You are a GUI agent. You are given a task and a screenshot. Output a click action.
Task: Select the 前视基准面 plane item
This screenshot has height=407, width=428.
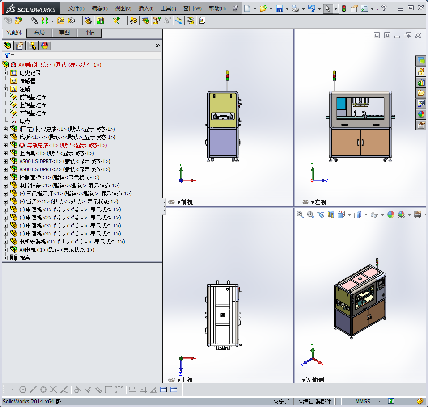pyautogui.click(x=33, y=97)
